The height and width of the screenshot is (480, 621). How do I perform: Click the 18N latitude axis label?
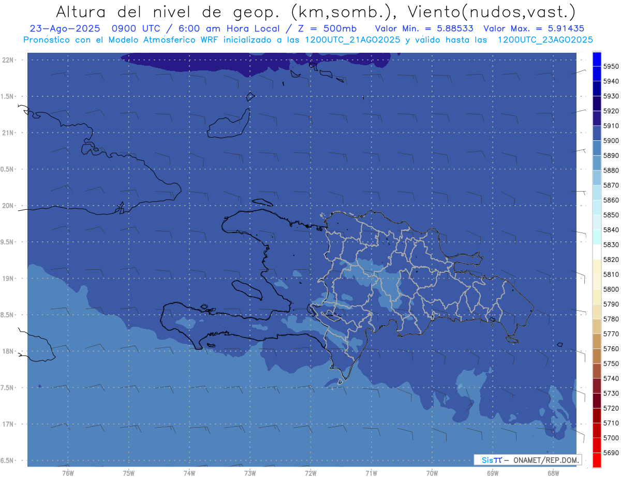pyautogui.click(x=8, y=351)
